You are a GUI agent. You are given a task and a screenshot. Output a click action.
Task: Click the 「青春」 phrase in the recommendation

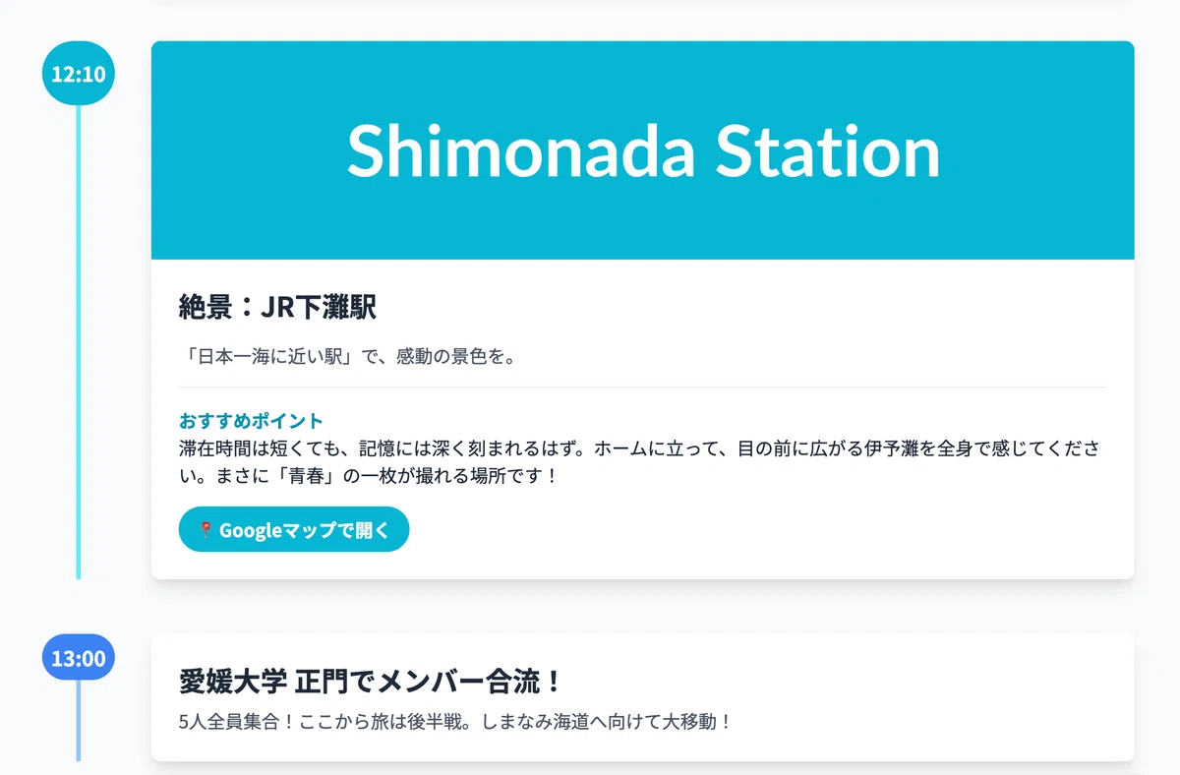pyautogui.click(x=295, y=475)
